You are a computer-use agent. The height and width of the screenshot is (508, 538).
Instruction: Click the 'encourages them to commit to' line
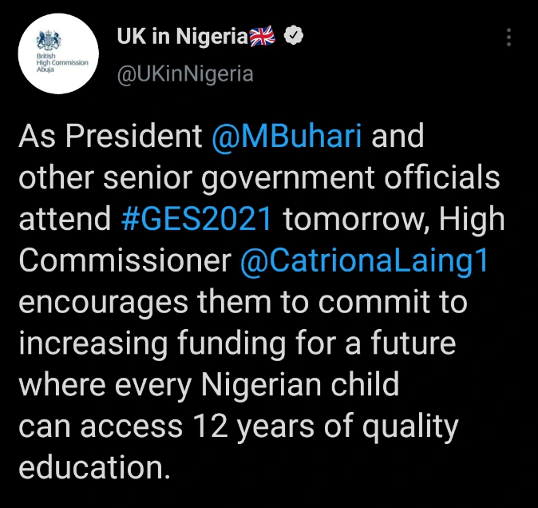(x=242, y=303)
